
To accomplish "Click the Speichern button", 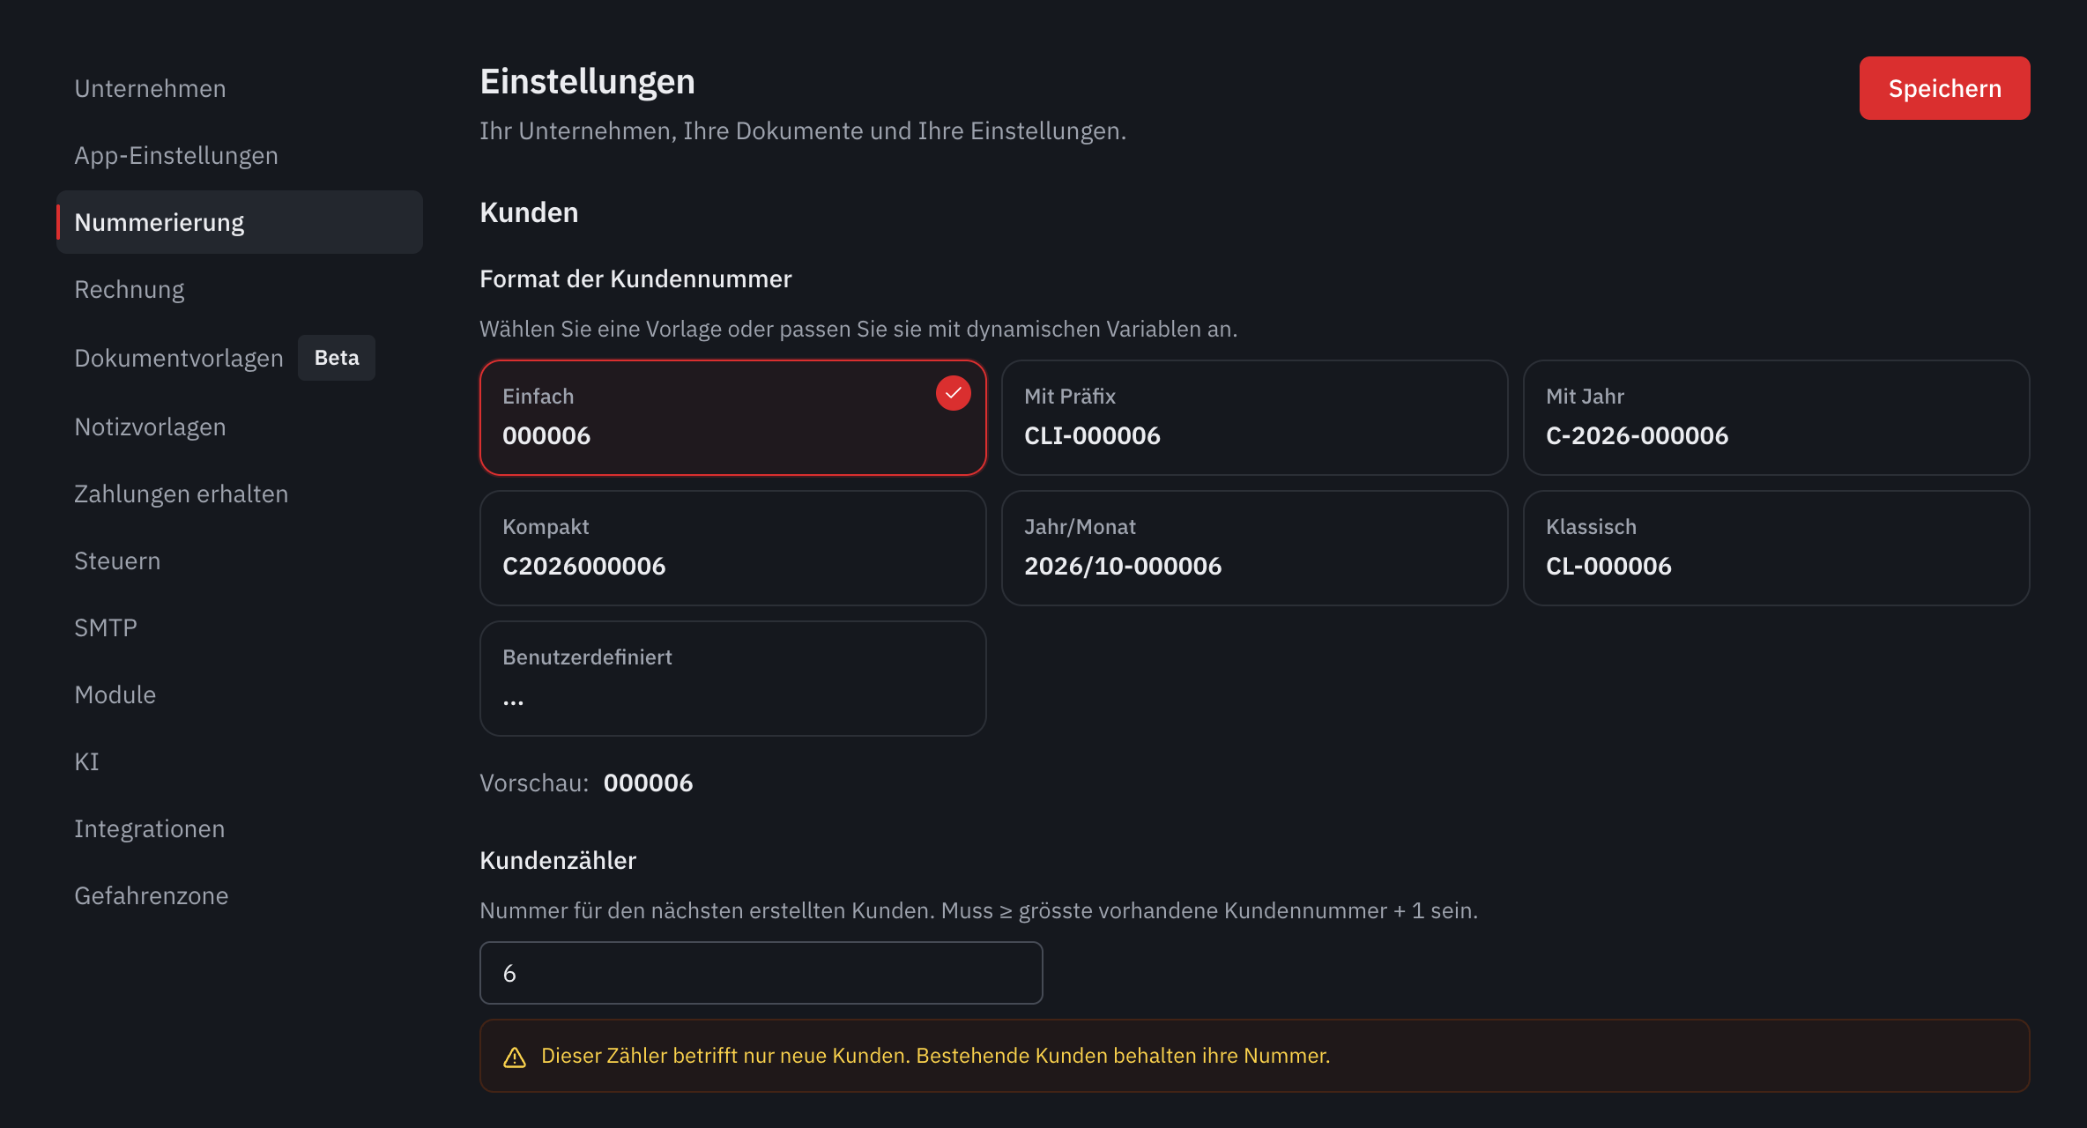I will coord(1944,88).
